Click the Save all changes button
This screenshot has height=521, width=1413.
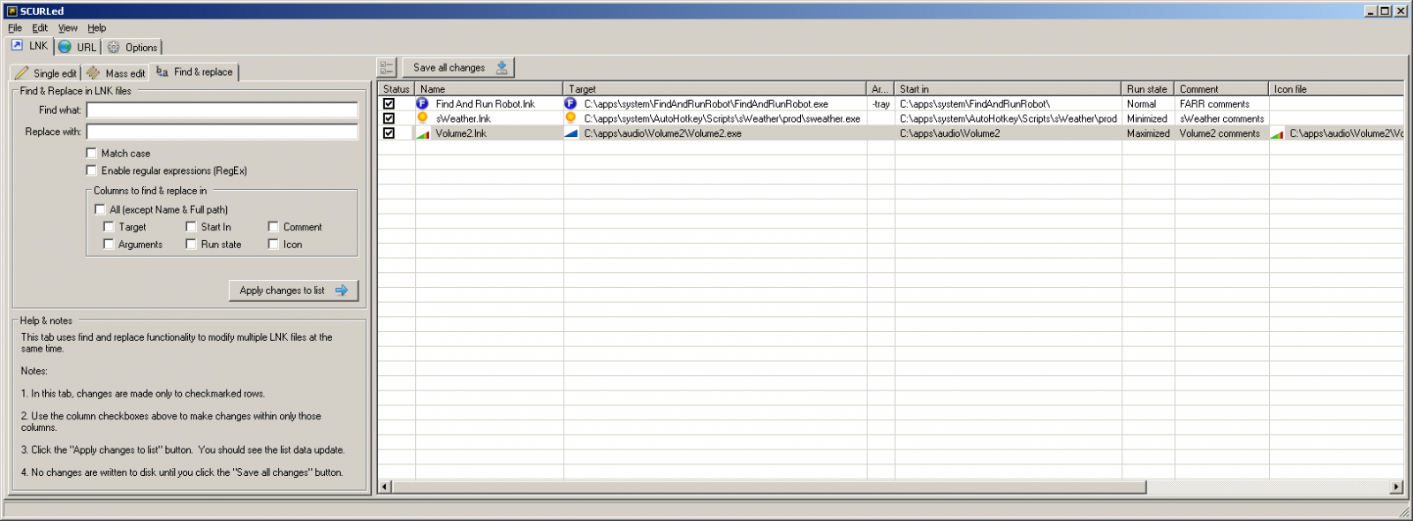(458, 68)
